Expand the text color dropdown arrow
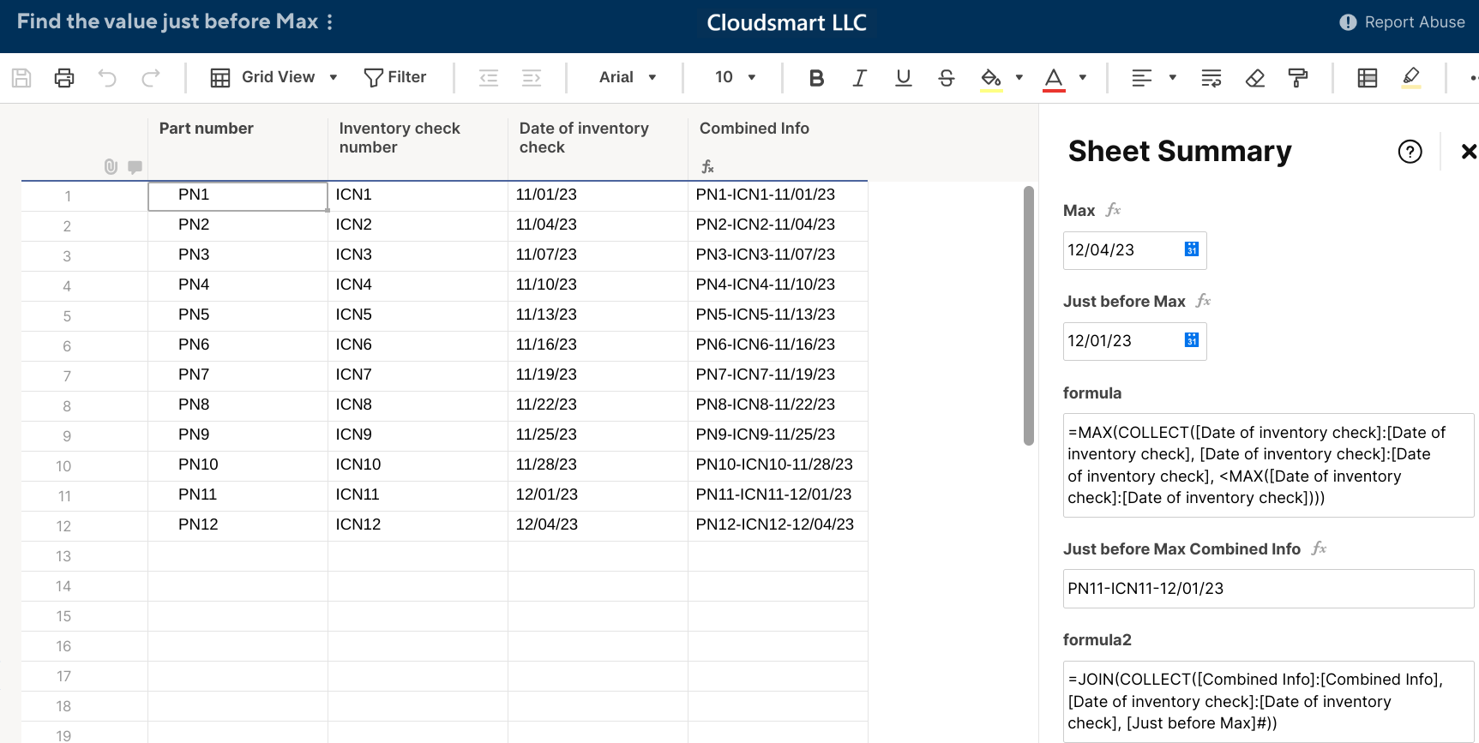This screenshot has width=1479, height=743. tap(1083, 78)
